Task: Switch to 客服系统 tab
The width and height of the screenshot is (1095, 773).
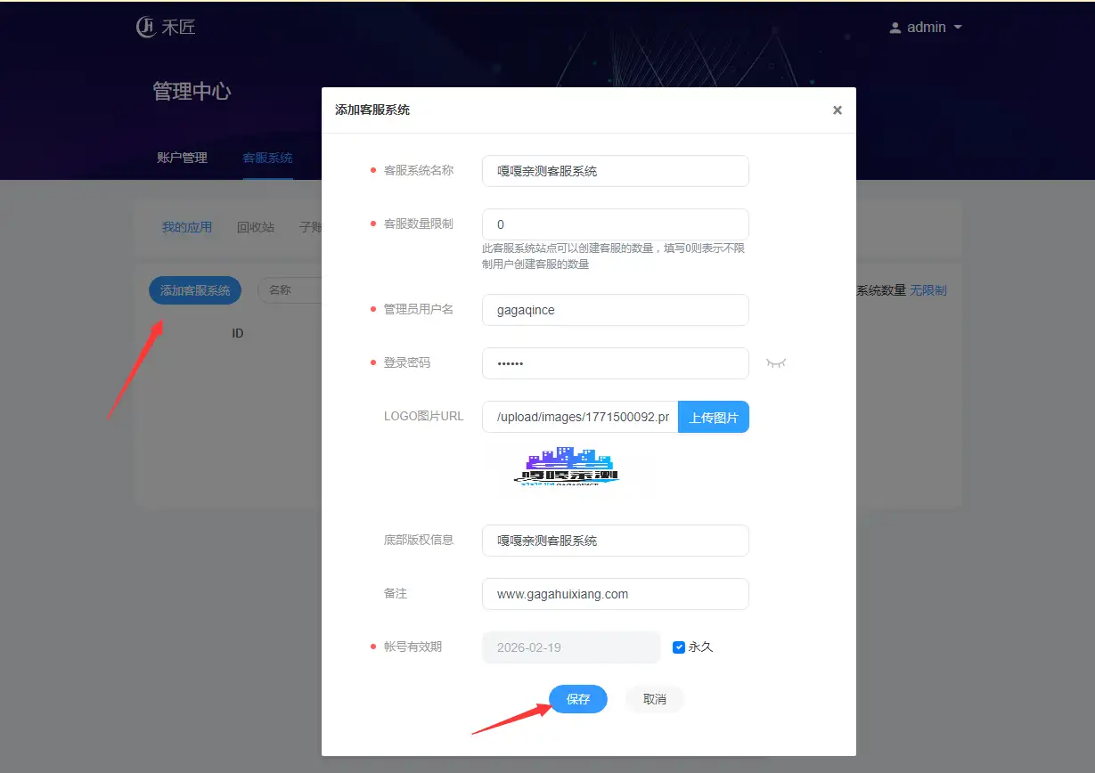Action: (x=267, y=158)
